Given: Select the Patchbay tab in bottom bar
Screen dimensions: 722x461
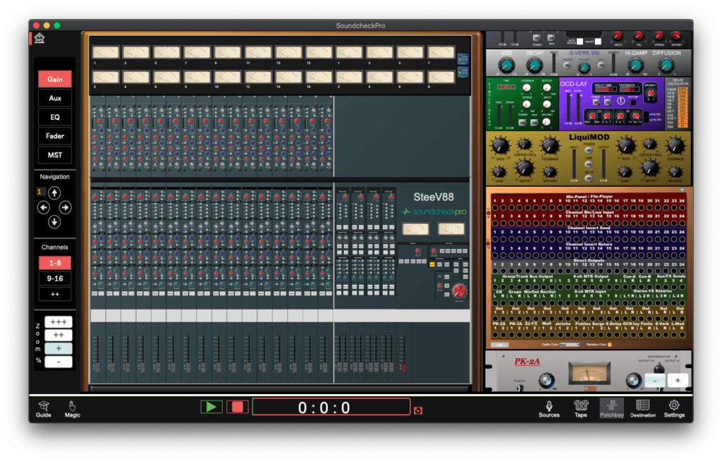Looking at the screenshot, I should (x=611, y=409).
